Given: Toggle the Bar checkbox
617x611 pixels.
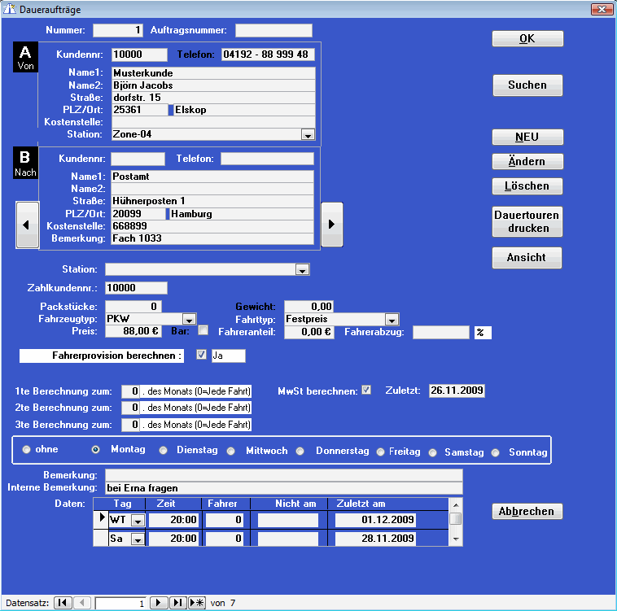Looking at the screenshot, I should pyautogui.click(x=203, y=330).
